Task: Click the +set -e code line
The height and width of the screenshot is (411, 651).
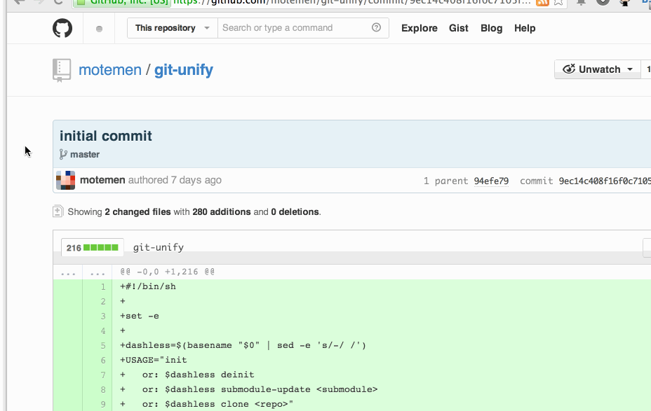Action: pos(140,316)
